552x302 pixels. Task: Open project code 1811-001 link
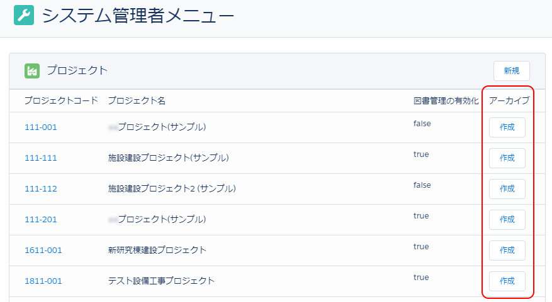coord(43,281)
